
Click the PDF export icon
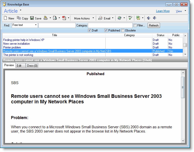click(x=64, y=18)
